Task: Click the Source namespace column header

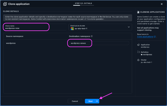Action: point(15,36)
